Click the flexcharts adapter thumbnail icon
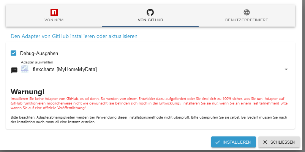This screenshot has width=305, height=152. pyautogui.click(x=25, y=69)
